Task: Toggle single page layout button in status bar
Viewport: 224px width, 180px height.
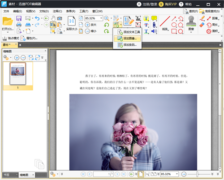Action: [x=141, y=174]
